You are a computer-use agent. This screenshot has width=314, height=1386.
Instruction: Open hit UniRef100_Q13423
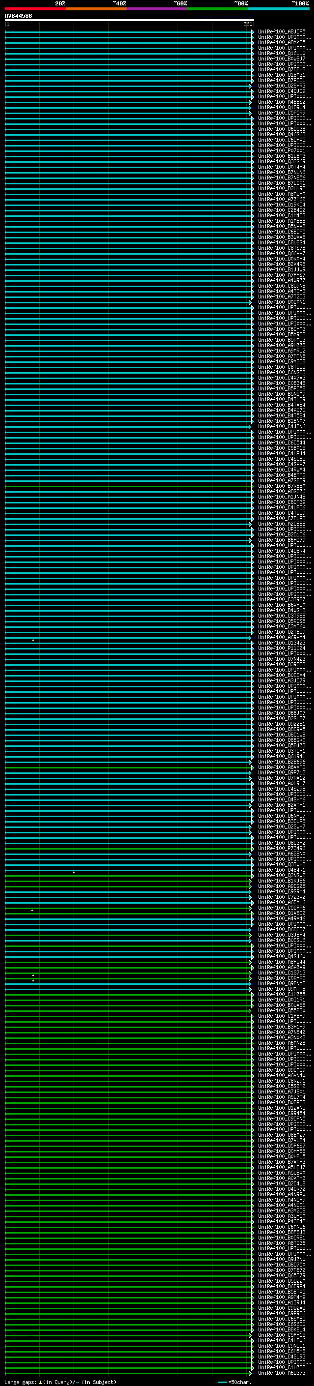coord(282,643)
